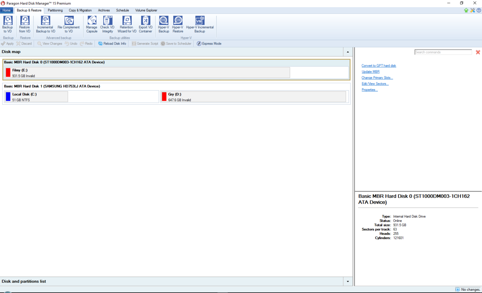Click the Apply toolbar button

8,44
